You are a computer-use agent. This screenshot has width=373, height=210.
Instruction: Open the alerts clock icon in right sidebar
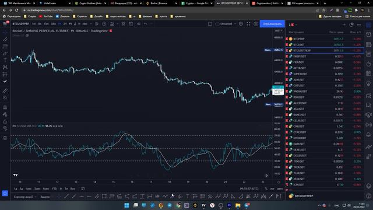368,34
